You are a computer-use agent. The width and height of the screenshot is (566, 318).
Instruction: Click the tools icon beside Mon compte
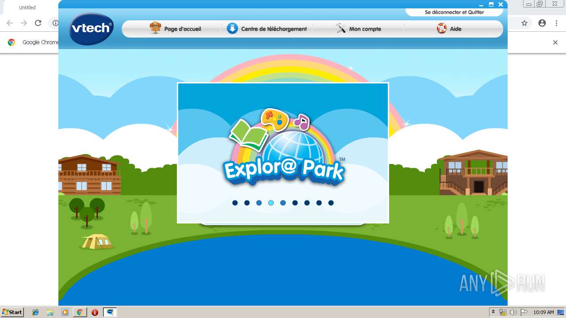[341, 29]
